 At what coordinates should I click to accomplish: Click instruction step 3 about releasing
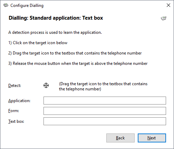[78, 63]
